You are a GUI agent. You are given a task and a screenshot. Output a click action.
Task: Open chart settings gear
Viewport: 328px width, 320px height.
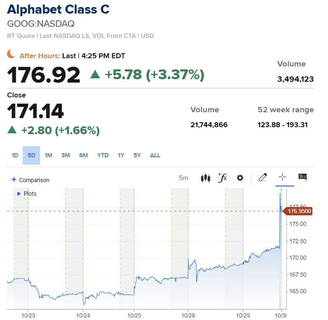tap(240, 178)
